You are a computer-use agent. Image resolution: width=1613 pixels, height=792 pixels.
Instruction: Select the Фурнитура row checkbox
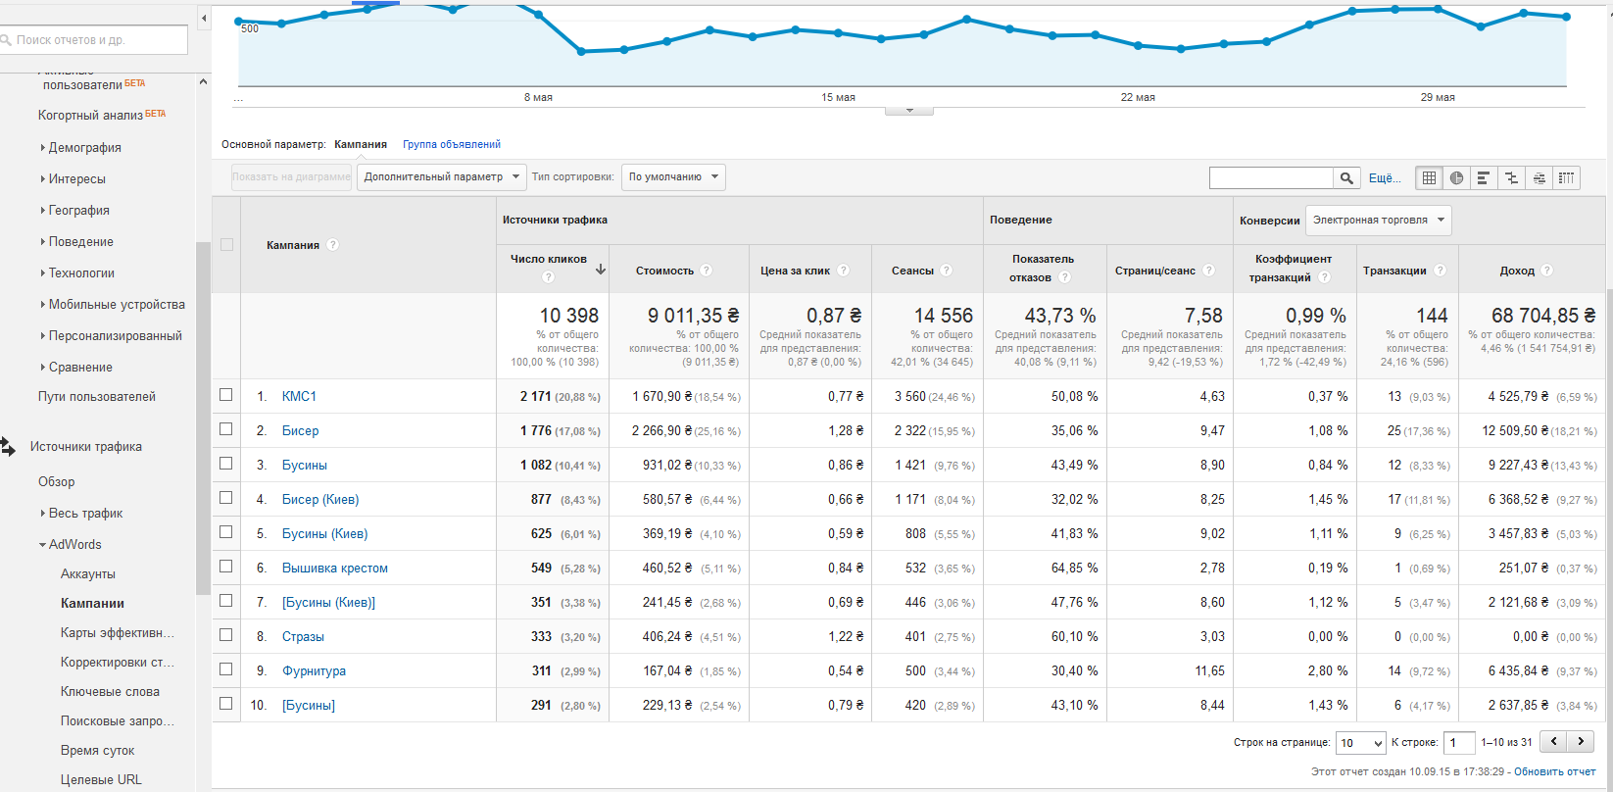point(226,669)
